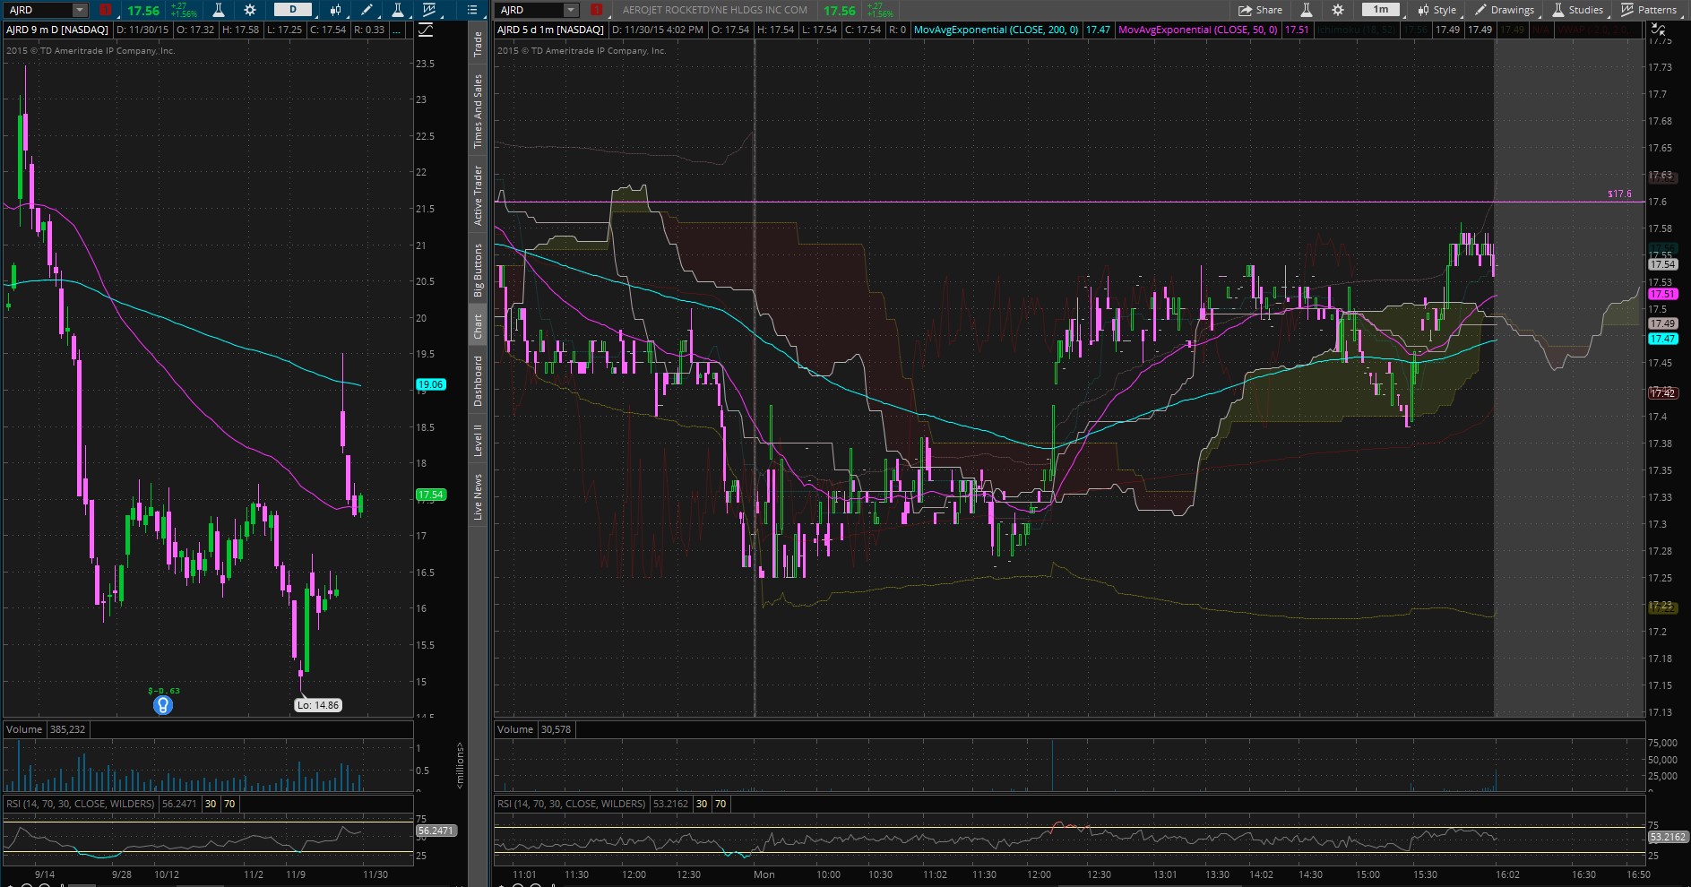Screen dimensions: 1691x887
Task: Click the MovAvgExponential (CLOSE, 200, 0) study label
Action: pyautogui.click(x=996, y=30)
